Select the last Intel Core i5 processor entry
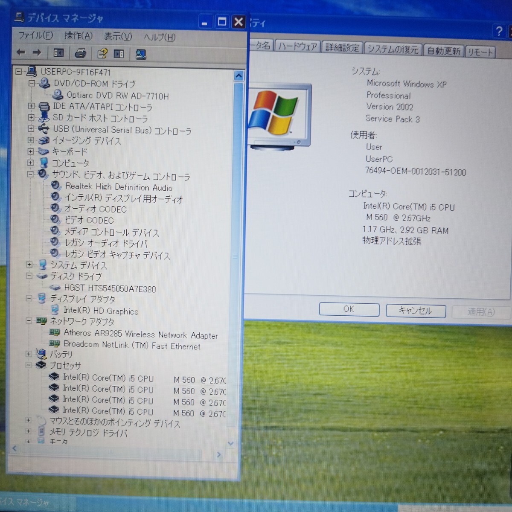This screenshot has height=512, width=512. (x=144, y=412)
